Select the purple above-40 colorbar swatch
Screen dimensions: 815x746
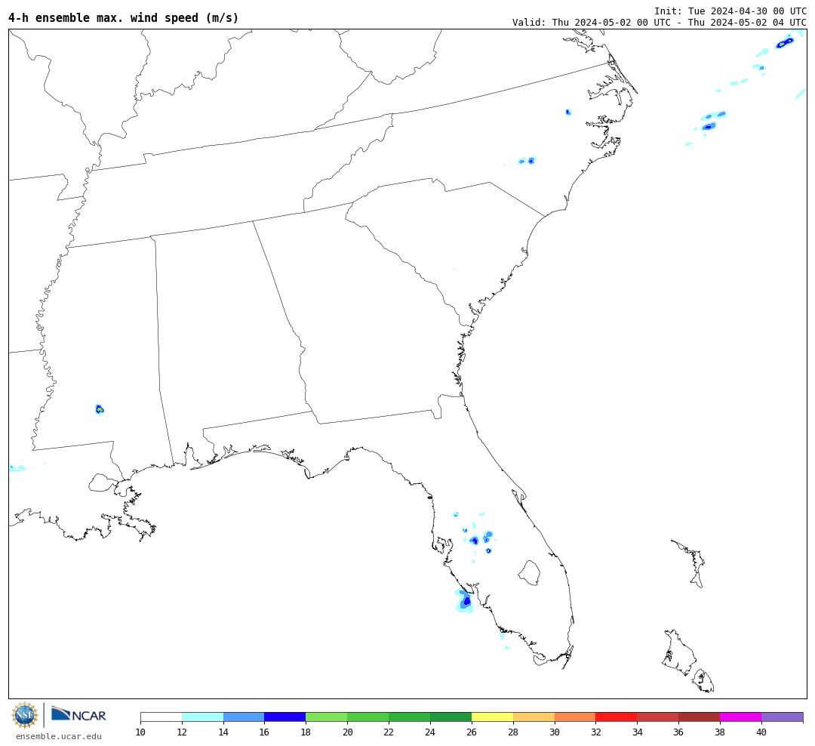pyautogui.click(x=783, y=717)
